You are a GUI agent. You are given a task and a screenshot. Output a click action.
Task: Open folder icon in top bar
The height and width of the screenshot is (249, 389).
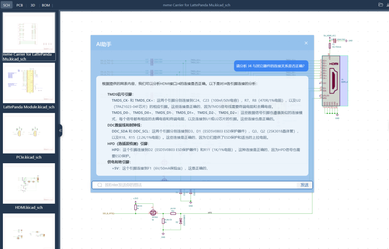(381, 4)
